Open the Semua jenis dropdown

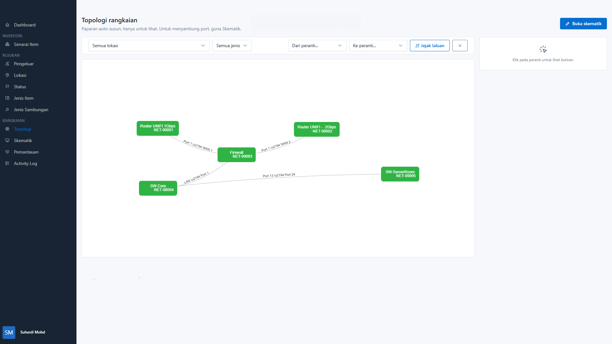(x=232, y=46)
